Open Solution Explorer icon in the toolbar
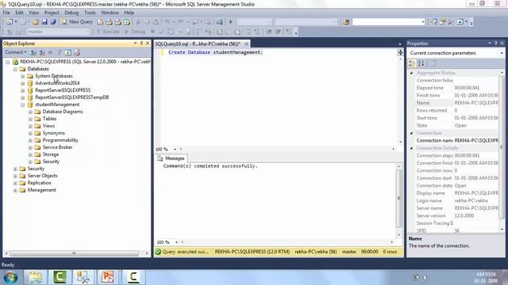The height and width of the screenshot is (285, 508). tap(433, 22)
